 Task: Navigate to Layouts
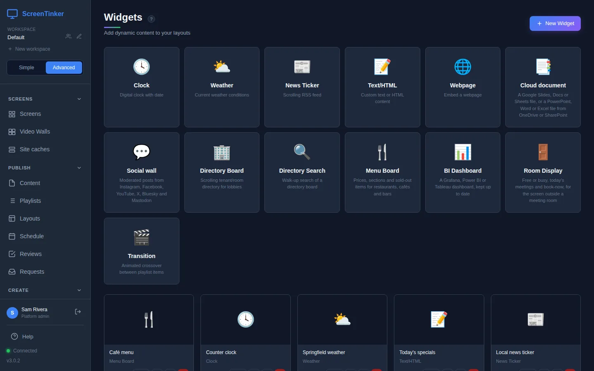[45, 218]
